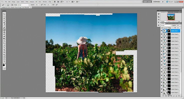The width and height of the screenshot is (184, 99).
Task: Toggle Quick Mask mode
Action: pos(4,68)
